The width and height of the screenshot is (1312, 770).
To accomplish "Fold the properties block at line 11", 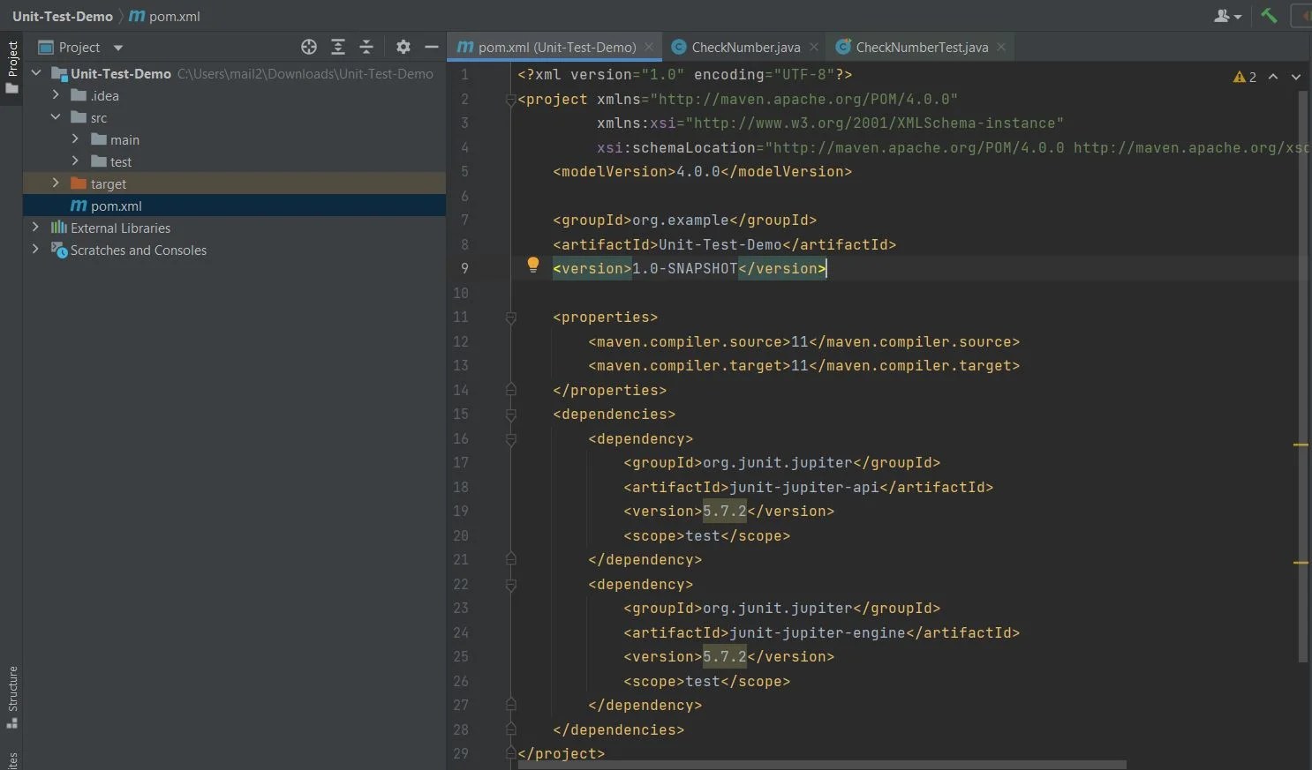I will 510,318.
